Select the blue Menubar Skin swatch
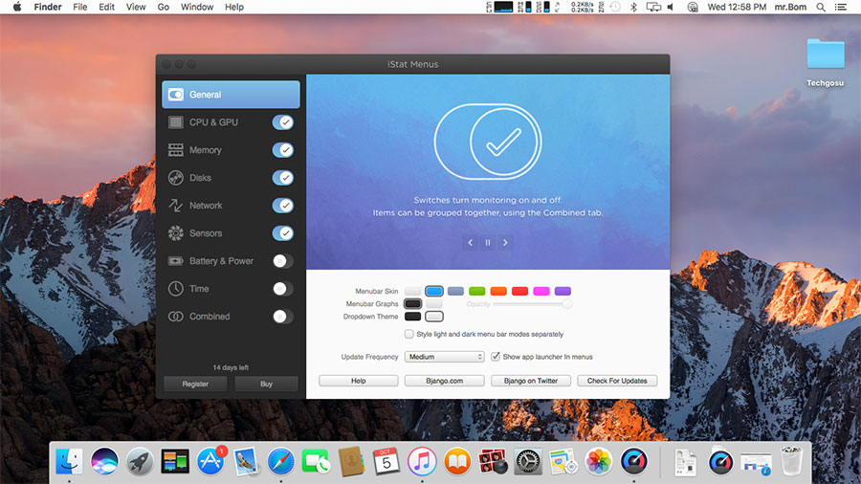Viewport: 861px width, 484px height. pyautogui.click(x=433, y=291)
